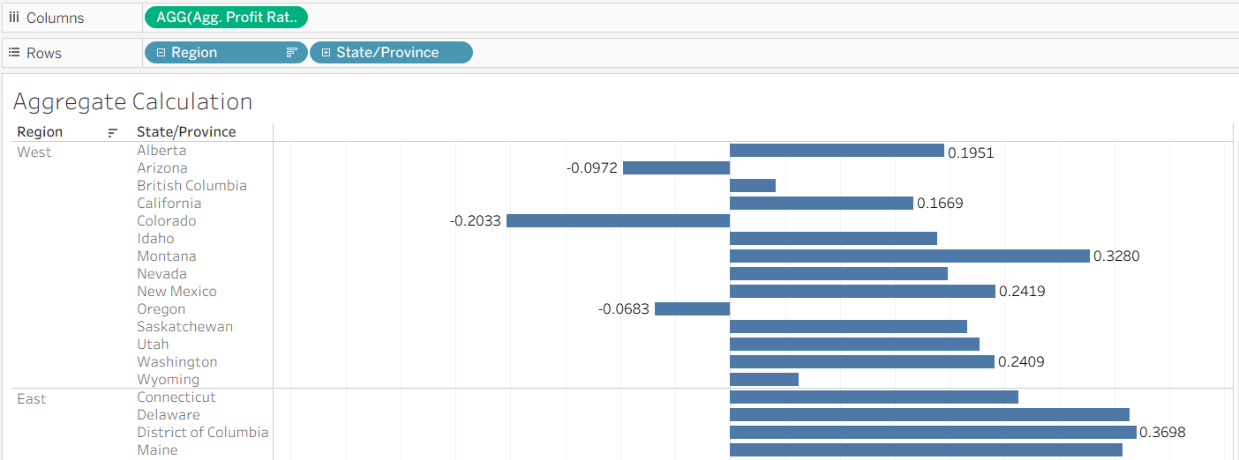
Task: Select the Connecticut row label
Action: (176, 397)
